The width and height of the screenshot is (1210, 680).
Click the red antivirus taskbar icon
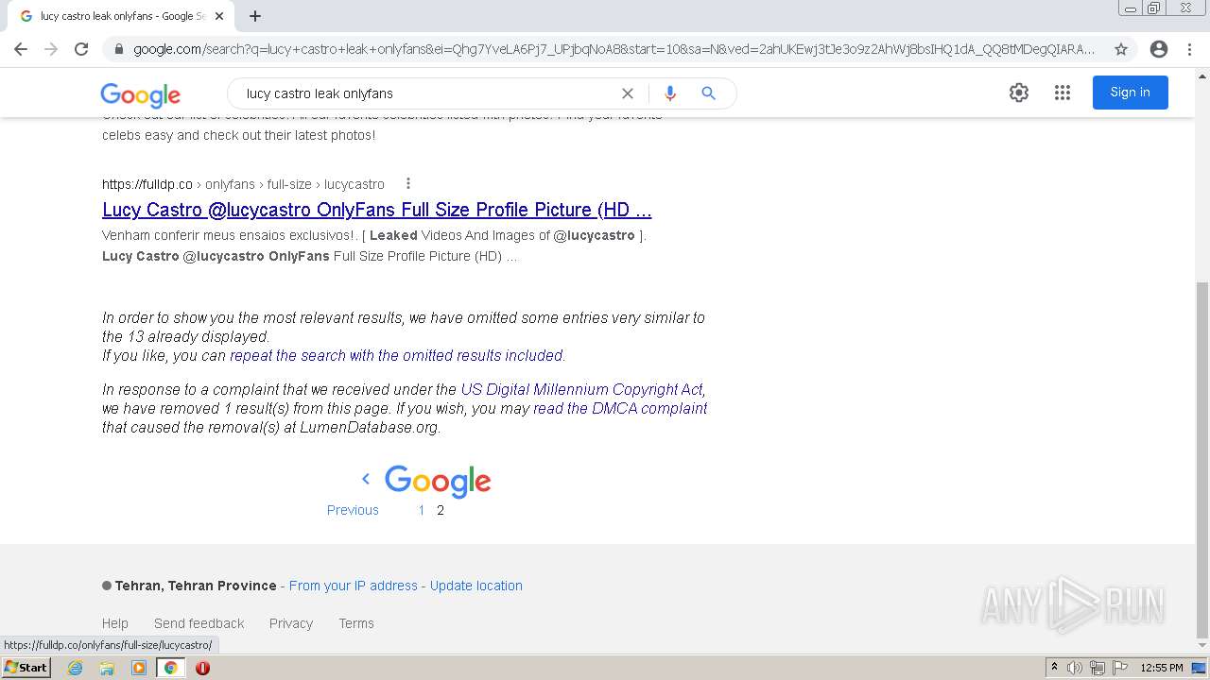pyautogui.click(x=202, y=668)
